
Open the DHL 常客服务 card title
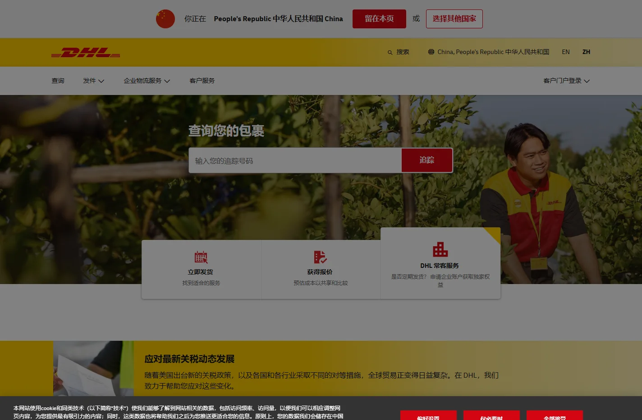click(x=440, y=266)
